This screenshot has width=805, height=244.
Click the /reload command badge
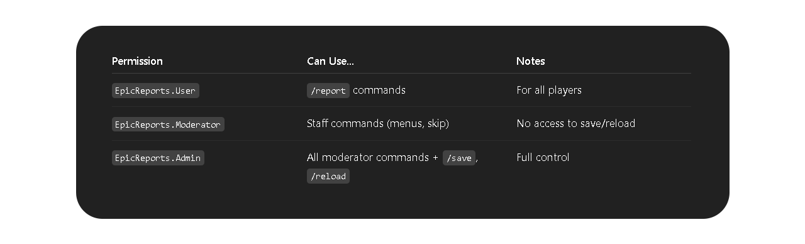click(328, 176)
